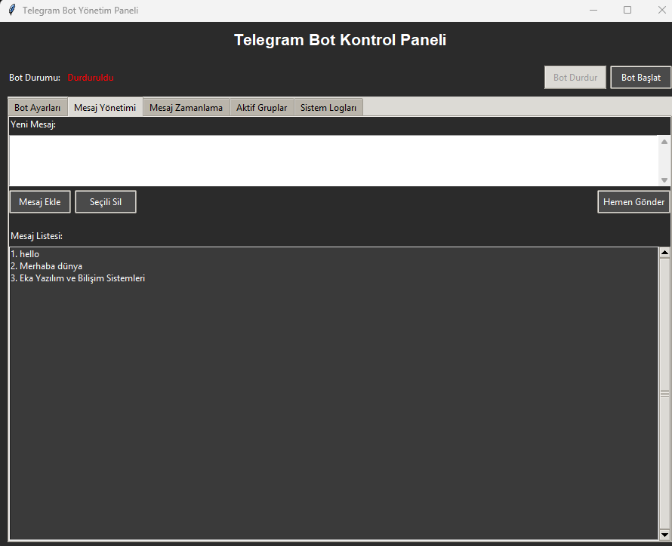Click the Mesaj Ekle button
The width and height of the screenshot is (672, 546).
point(40,202)
